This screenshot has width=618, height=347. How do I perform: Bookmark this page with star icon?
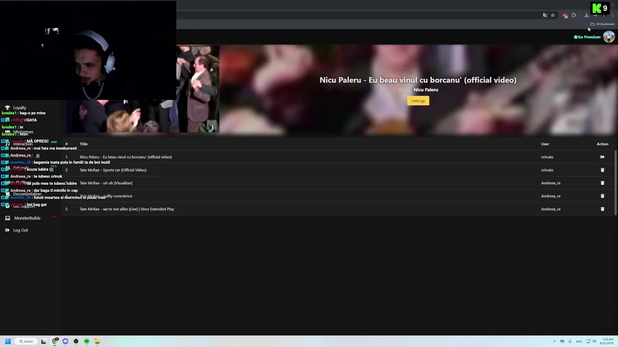[553, 15]
